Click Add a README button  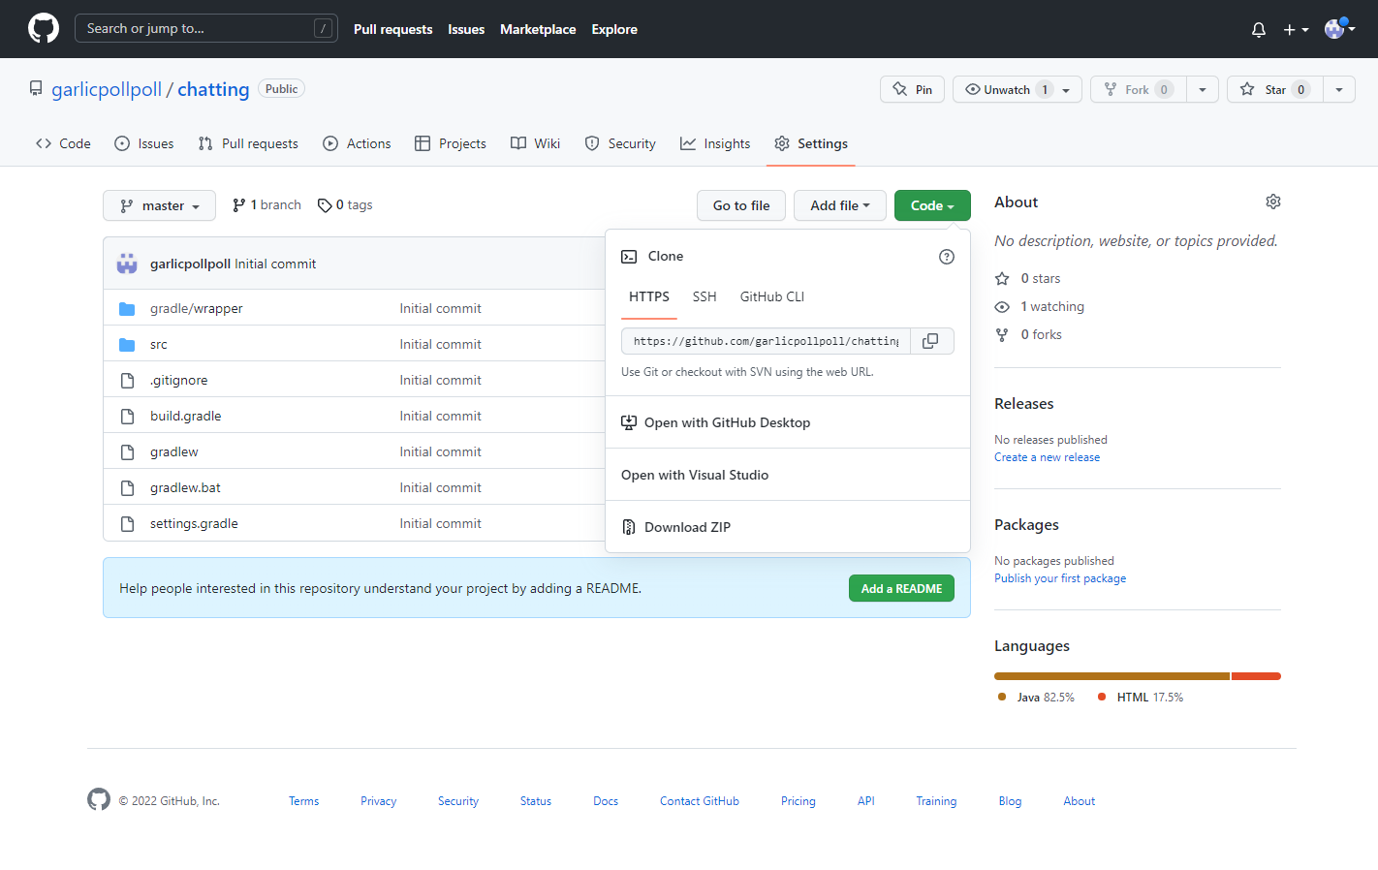click(x=901, y=588)
